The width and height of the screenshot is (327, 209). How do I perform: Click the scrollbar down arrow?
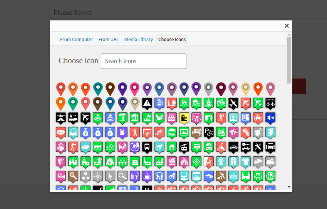tap(289, 187)
